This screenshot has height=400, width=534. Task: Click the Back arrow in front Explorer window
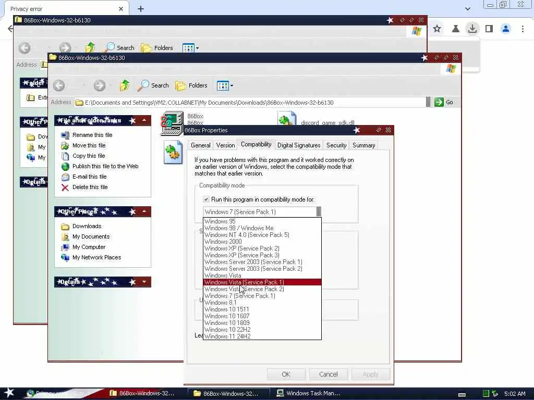[x=59, y=85]
